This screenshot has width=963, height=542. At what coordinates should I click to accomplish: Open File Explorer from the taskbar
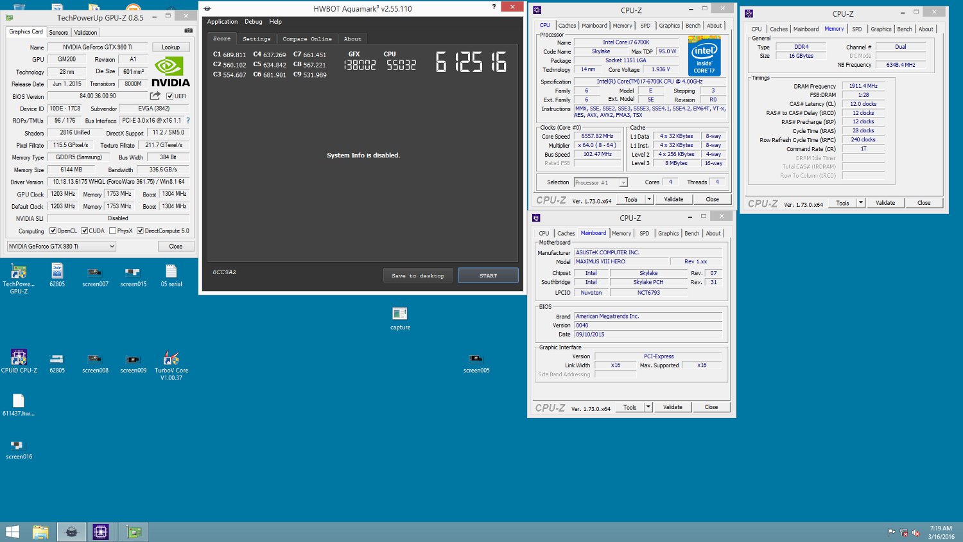[40, 532]
